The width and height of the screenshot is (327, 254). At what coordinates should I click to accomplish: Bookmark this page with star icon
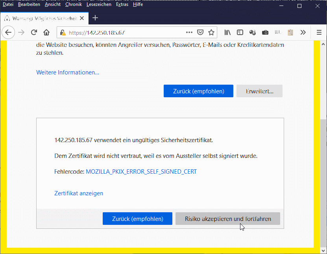[211, 32]
